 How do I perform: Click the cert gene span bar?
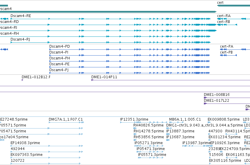pyautogui.click(x=234, y=6)
